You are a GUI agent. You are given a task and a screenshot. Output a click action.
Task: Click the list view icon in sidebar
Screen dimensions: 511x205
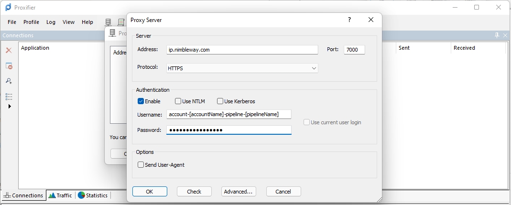[9, 97]
